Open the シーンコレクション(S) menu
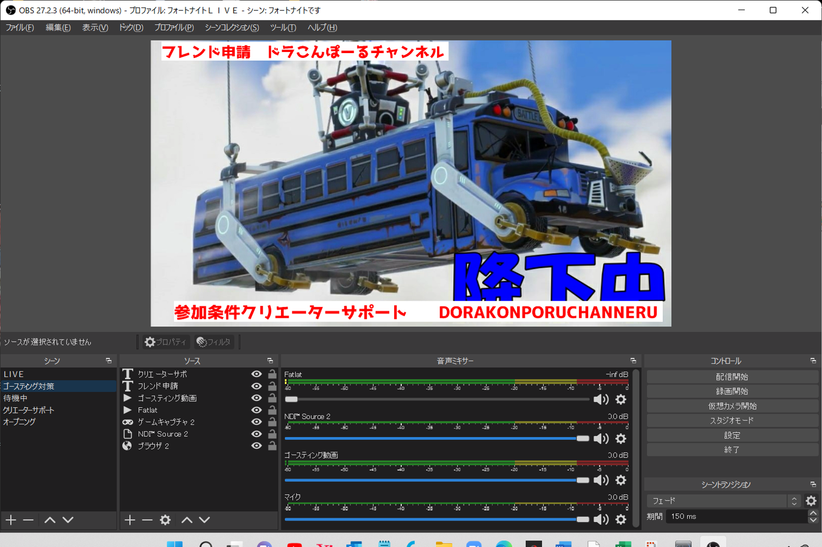 pos(232,28)
